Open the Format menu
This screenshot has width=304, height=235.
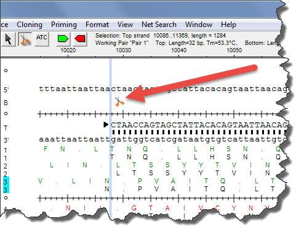pyautogui.click(x=97, y=25)
